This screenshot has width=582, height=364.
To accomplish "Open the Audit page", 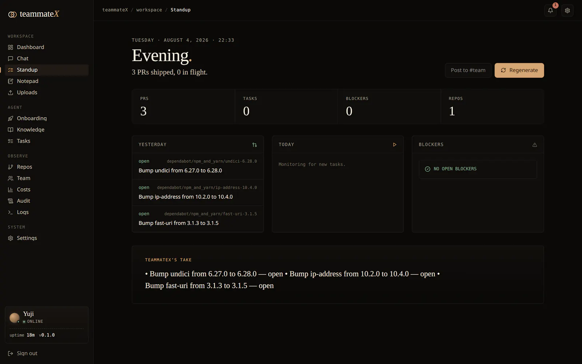I will pos(47,201).
